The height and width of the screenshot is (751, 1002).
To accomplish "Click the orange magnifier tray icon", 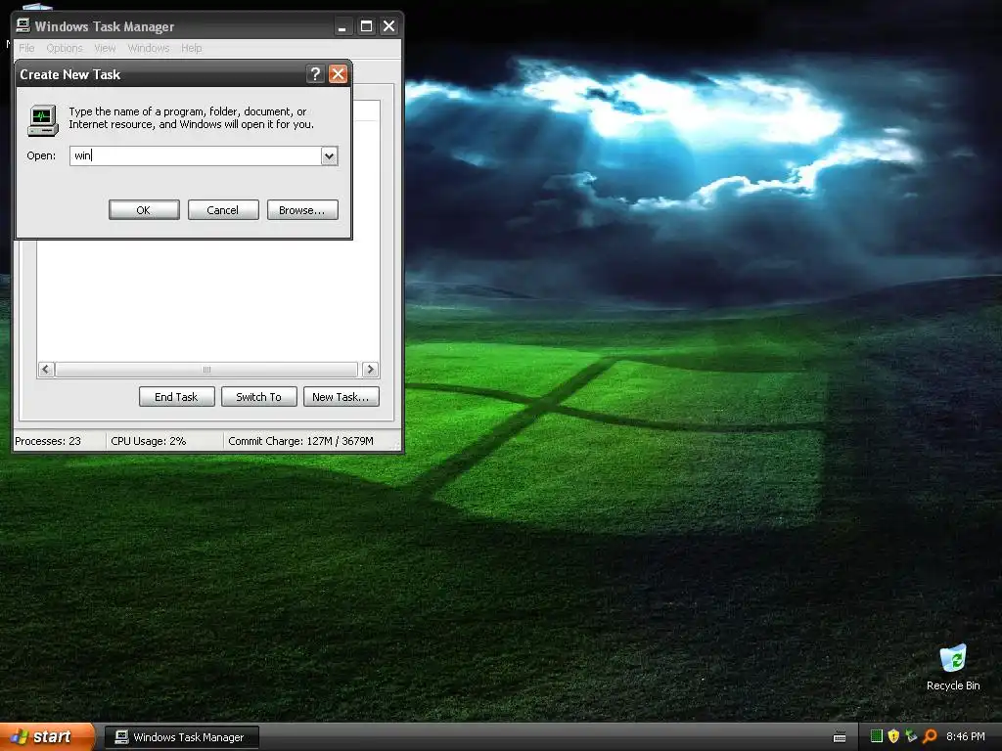I will click(x=930, y=736).
